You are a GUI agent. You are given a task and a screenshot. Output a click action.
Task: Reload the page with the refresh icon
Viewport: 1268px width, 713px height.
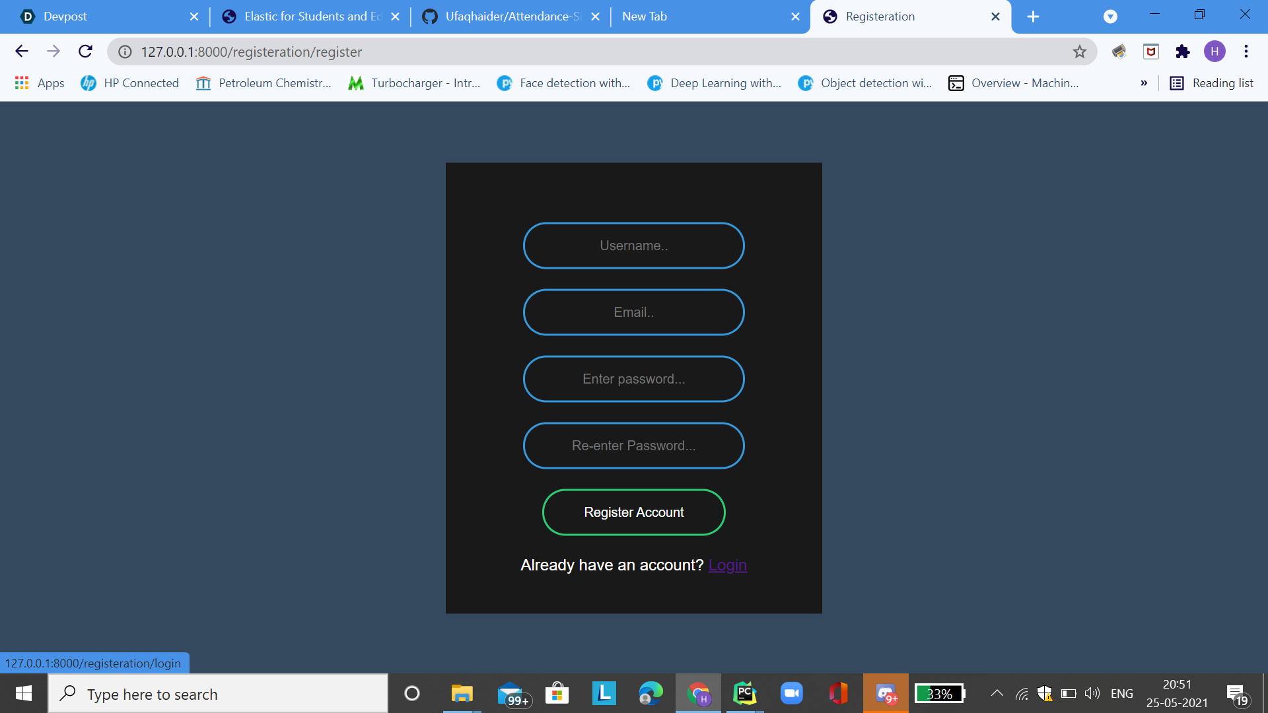(x=85, y=51)
